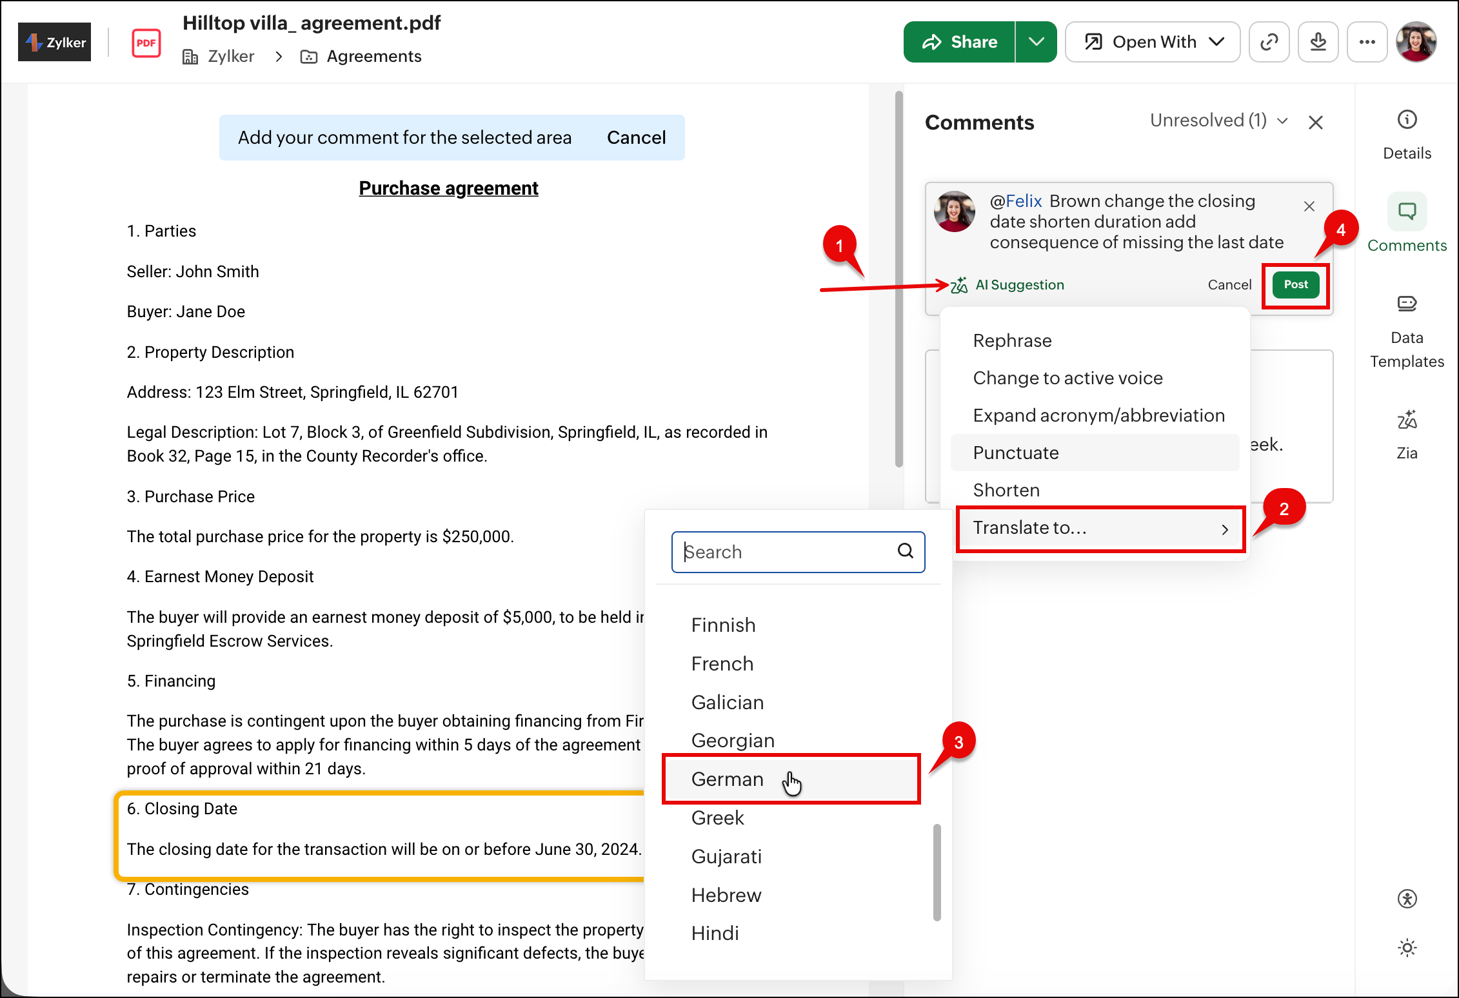Viewport: 1459px width, 998px height.
Task: Click the language list scrollbar
Action: [937, 872]
